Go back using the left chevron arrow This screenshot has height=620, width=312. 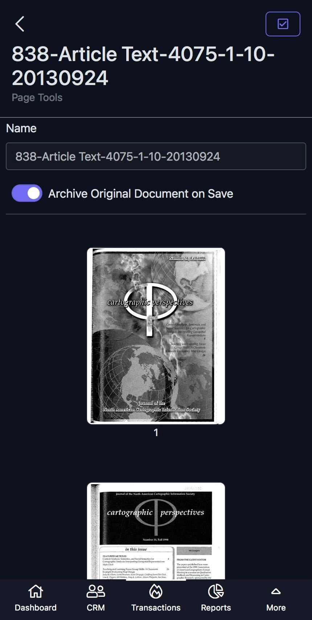[x=20, y=24]
